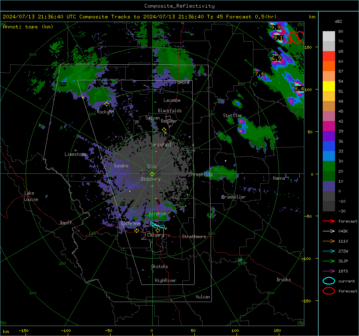Click the Airdrie city label
This screenshot has height=336, width=359.
(x=157, y=213)
